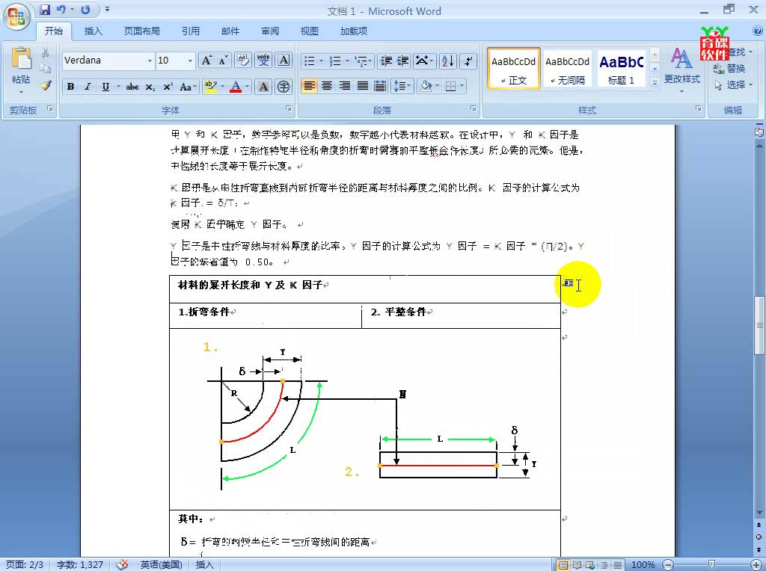The image size is (766, 571).
Task: Toggle underline formatting
Action: click(105, 87)
